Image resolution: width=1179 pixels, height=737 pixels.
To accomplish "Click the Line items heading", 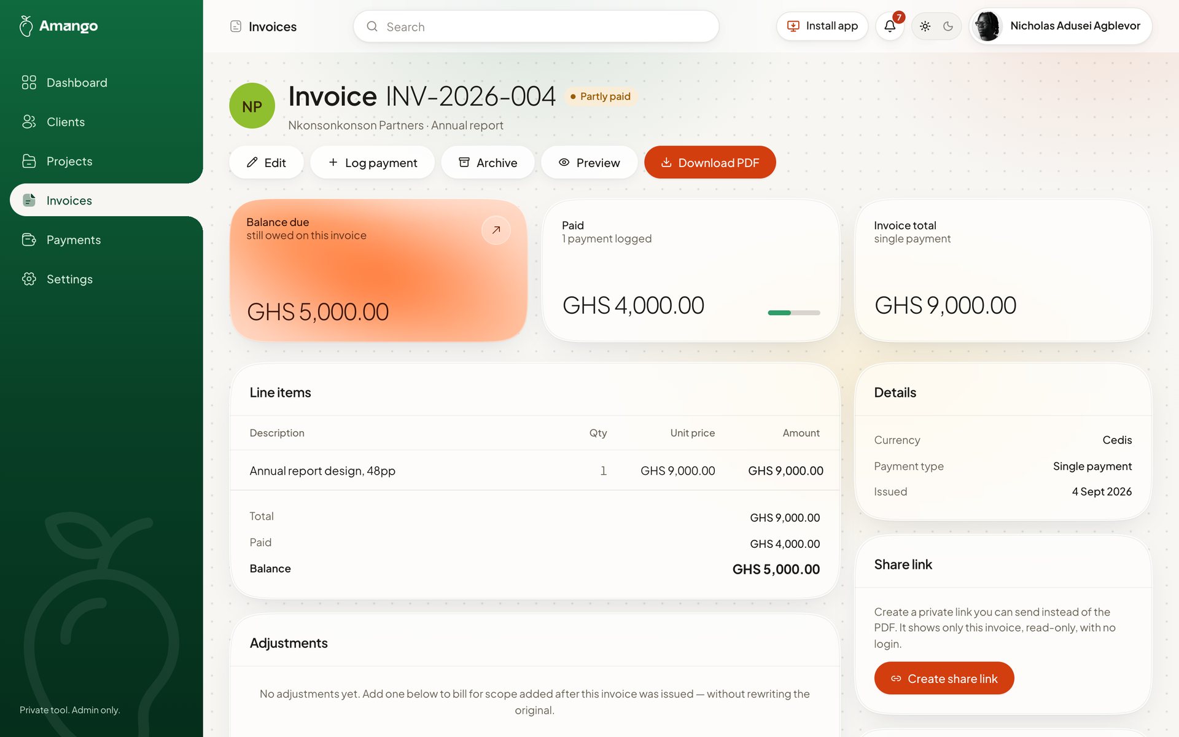I will pyautogui.click(x=280, y=392).
